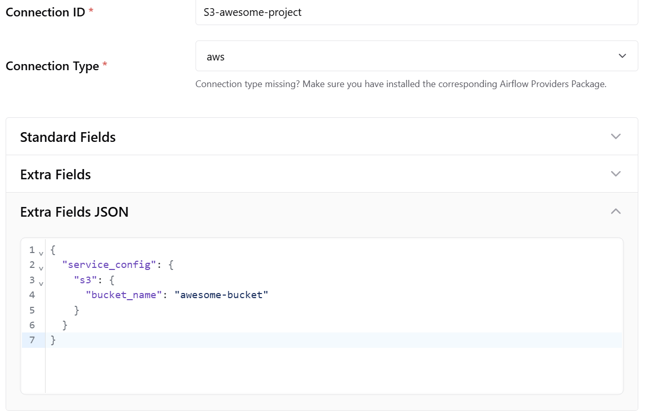
Task: Click line number 6 in the editor gutter
Action: pyautogui.click(x=32, y=325)
